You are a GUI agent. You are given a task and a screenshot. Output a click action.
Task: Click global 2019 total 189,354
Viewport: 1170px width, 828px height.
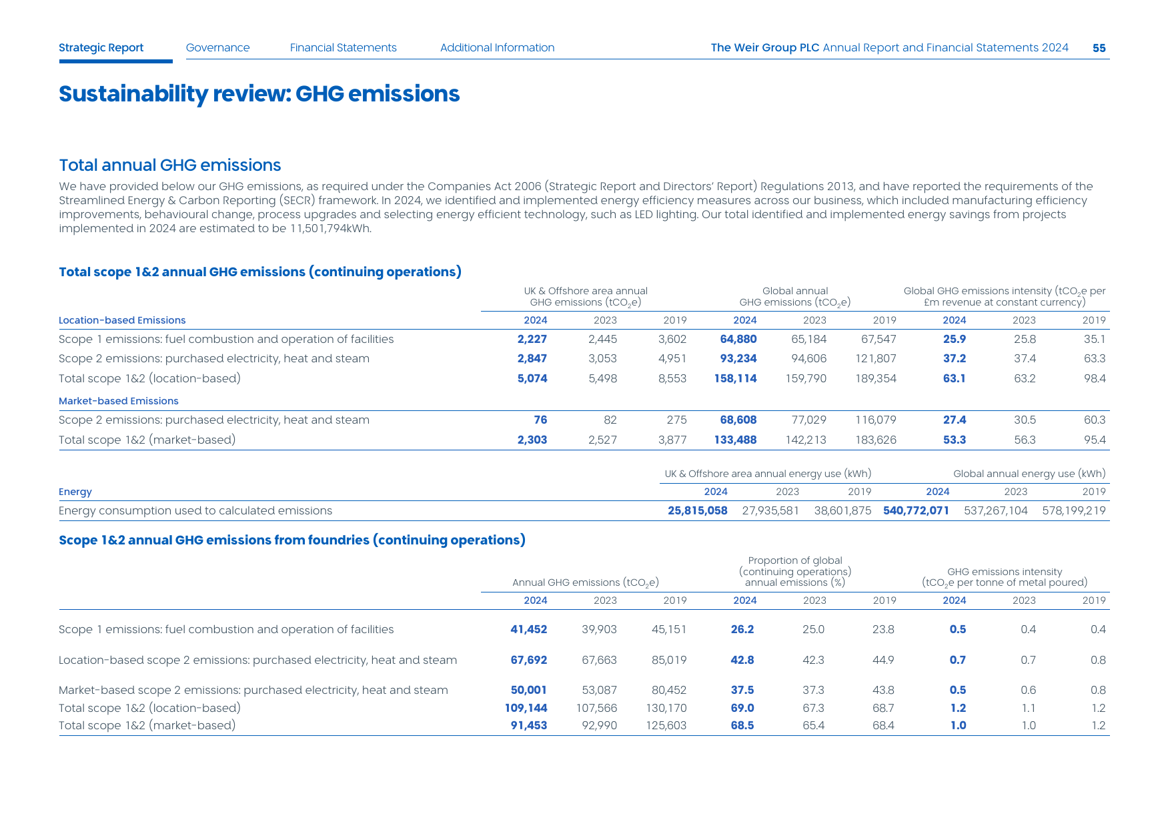click(876, 378)
